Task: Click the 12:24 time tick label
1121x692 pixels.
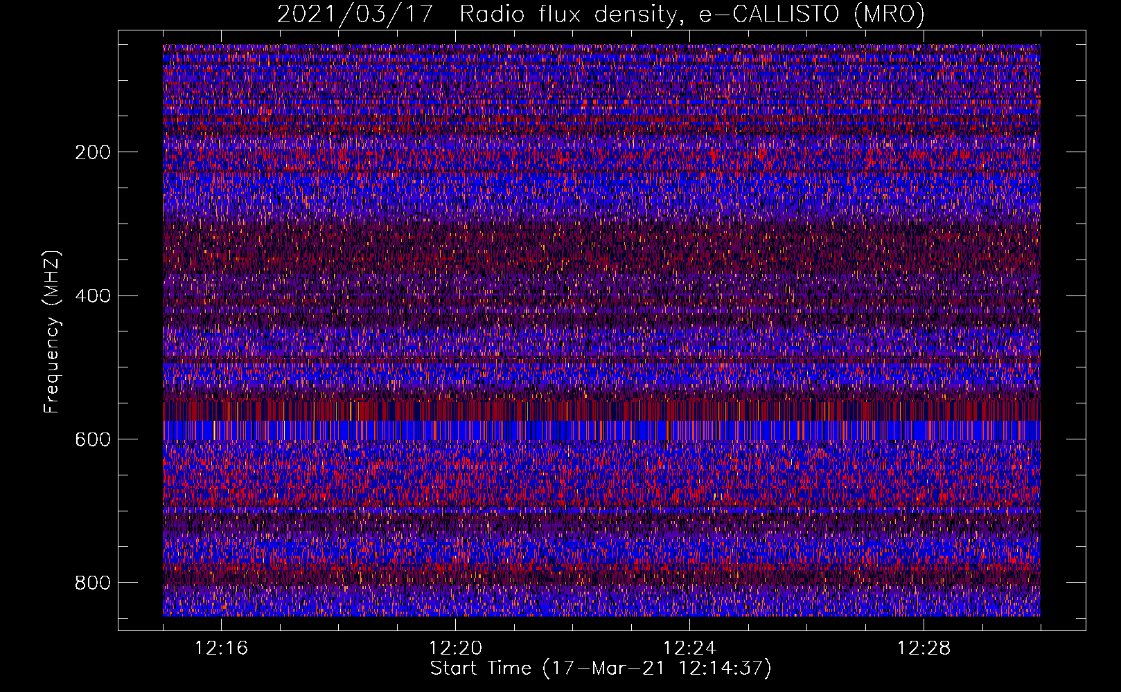Action: coord(689,648)
